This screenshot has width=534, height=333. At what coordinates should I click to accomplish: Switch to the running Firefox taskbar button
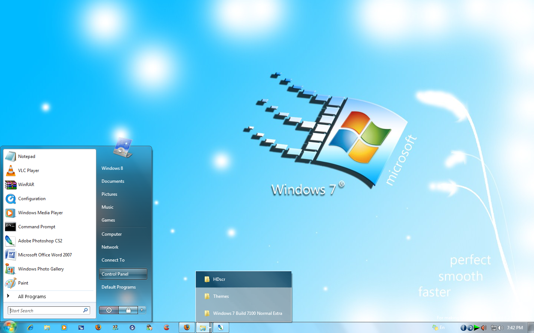point(187,327)
